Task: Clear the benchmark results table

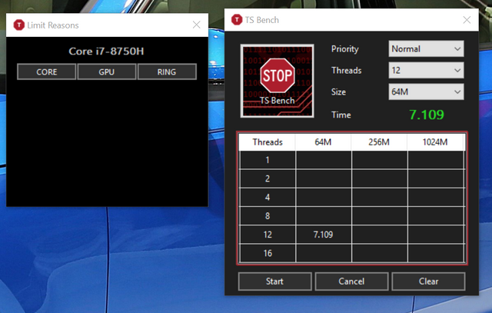Action: click(428, 281)
